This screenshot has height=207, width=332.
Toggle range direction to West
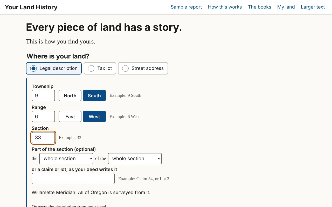(x=94, y=116)
